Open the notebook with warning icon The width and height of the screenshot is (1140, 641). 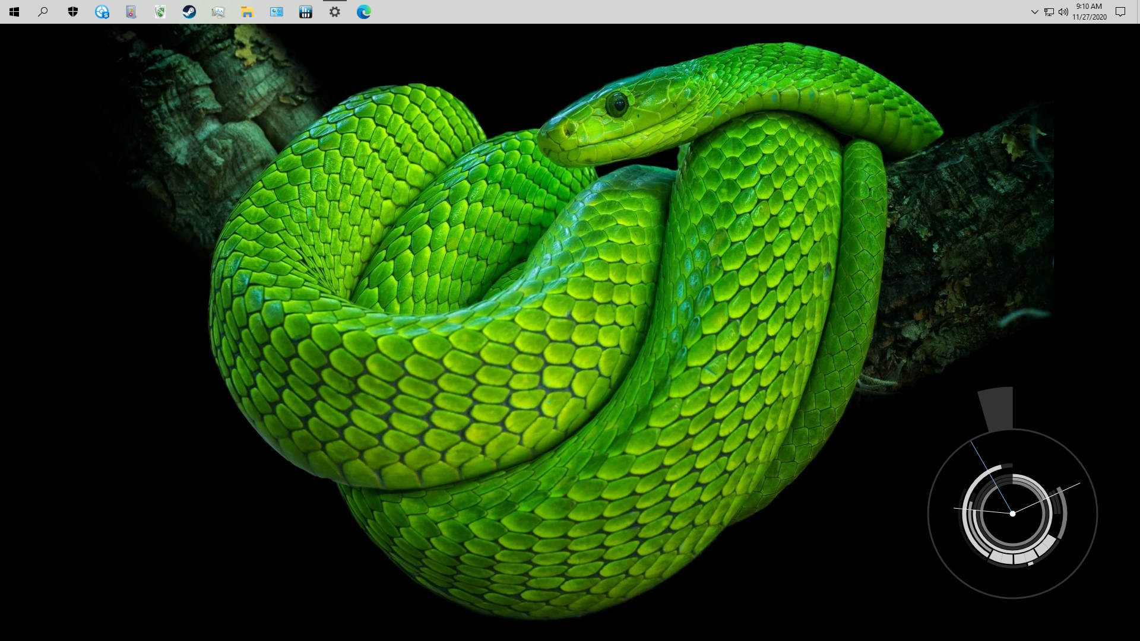[x=131, y=12]
